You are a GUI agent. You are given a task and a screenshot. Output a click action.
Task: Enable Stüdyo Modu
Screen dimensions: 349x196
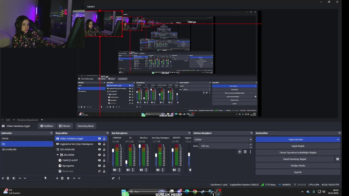298,166
